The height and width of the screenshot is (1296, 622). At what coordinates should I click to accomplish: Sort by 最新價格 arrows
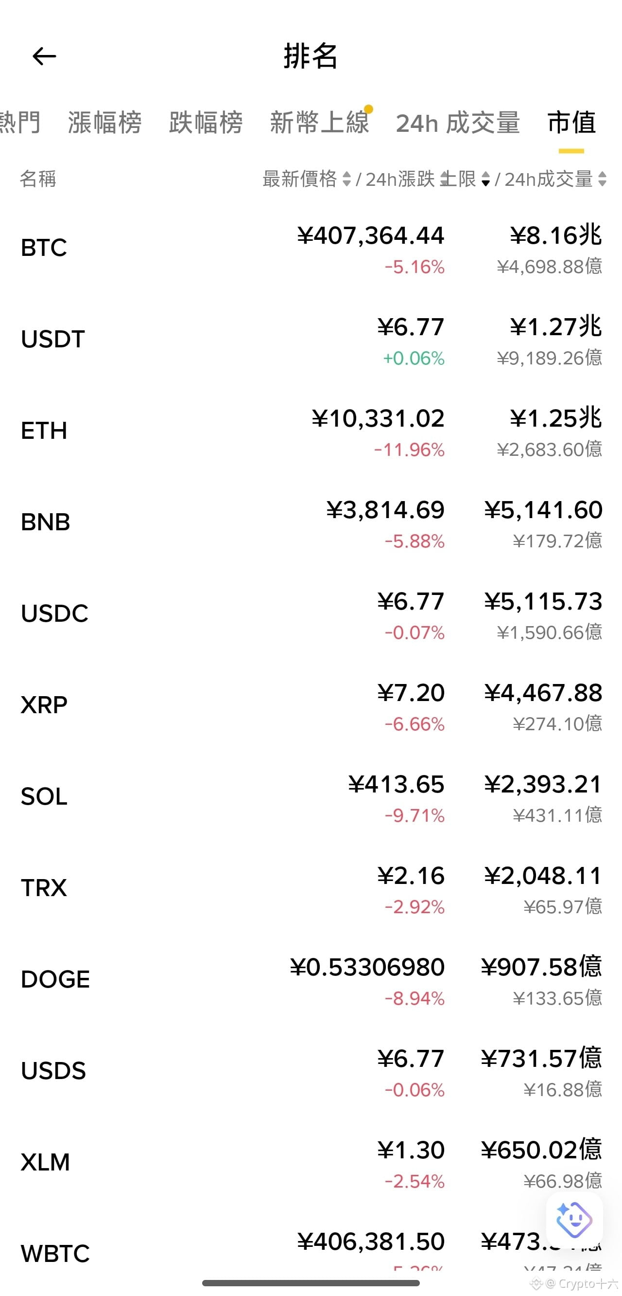pyautogui.click(x=346, y=179)
